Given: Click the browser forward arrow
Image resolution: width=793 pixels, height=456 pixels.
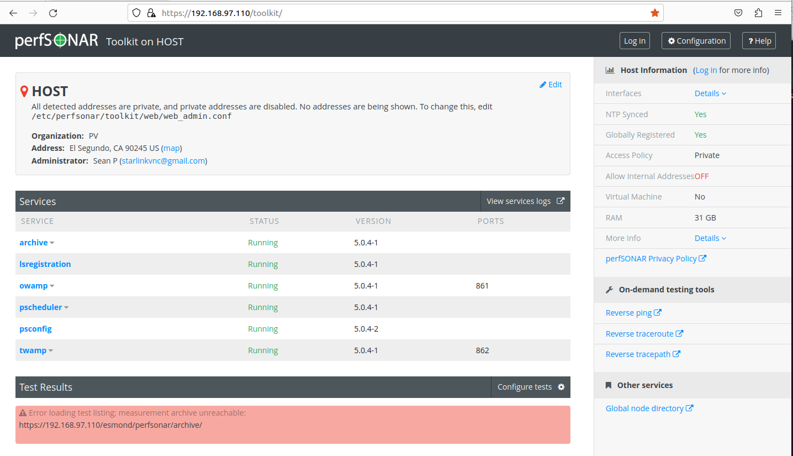Looking at the screenshot, I should click(33, 13).
